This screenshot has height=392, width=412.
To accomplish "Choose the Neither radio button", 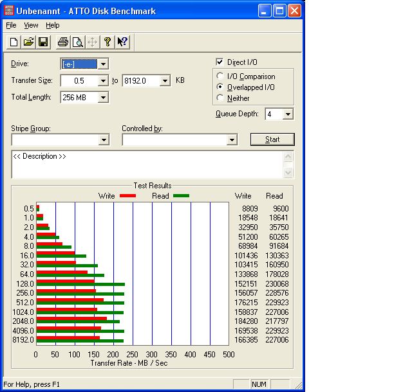I will click(x=220, y=98).
